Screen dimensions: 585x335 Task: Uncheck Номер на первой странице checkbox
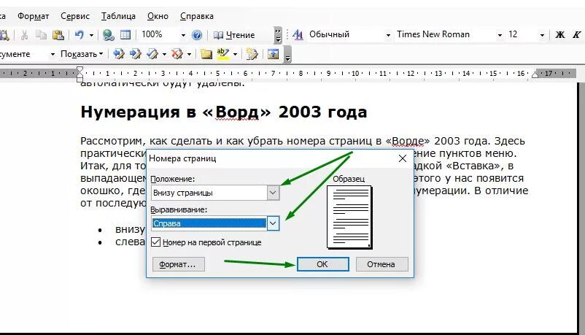(156, 242)
